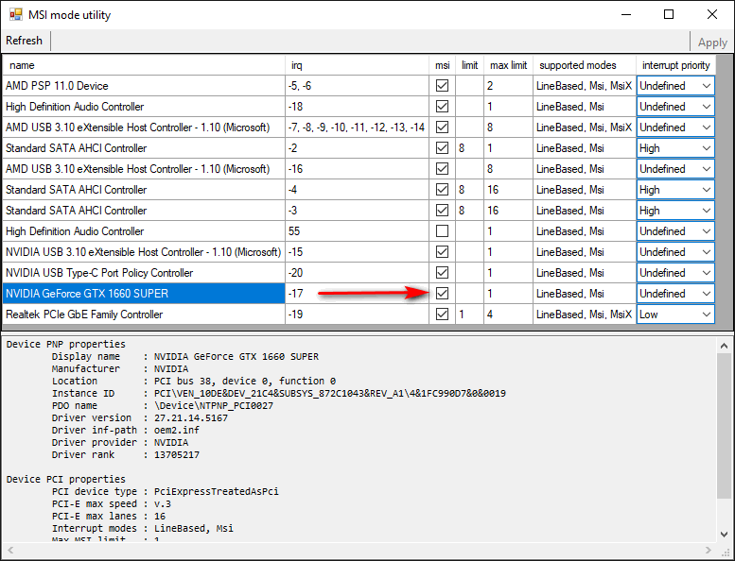The image size is (735, 561).
Task: Select the Realtek PCIe GbE Family Controller row
Action: [144, 314]
